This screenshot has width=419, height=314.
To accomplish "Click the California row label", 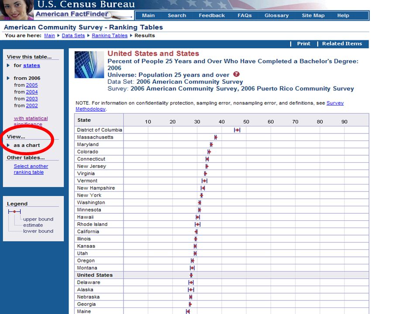I will coord(88,232).
